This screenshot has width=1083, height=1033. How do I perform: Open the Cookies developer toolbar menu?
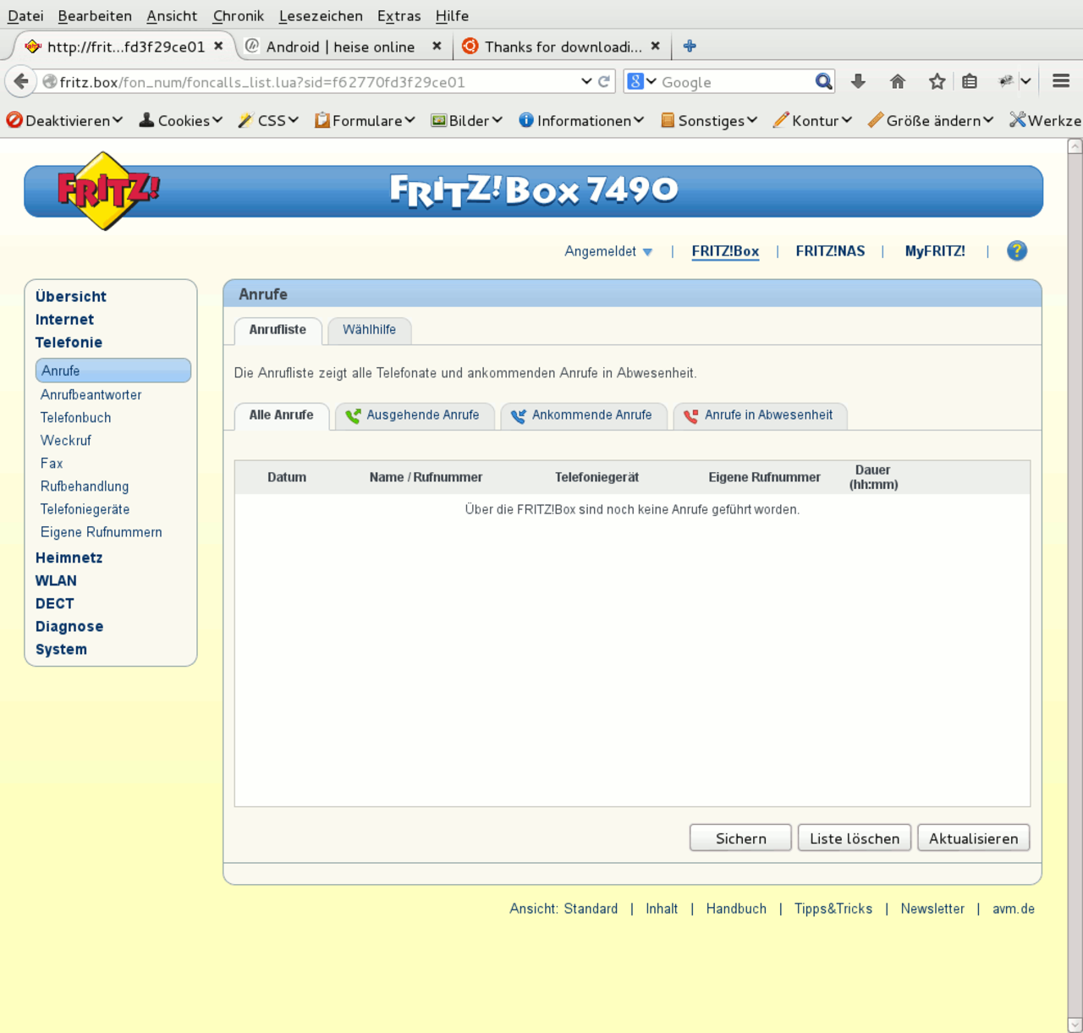pyautogui.click(x=181, y=120)
